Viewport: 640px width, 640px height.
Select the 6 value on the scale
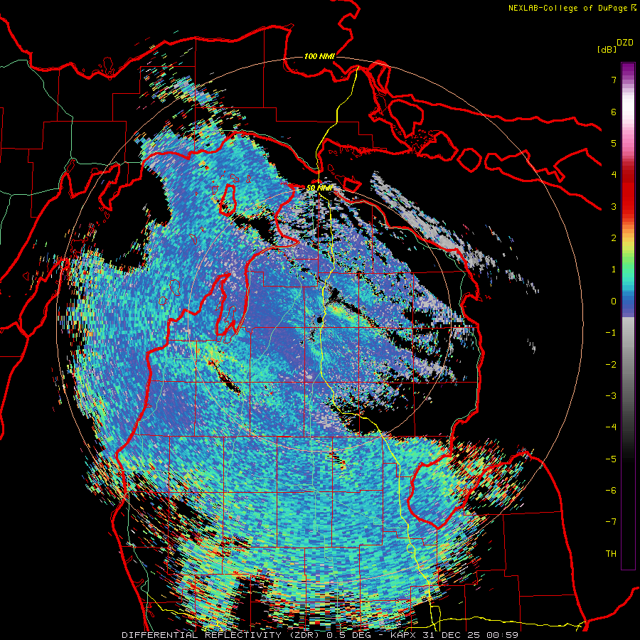tap(614, 112)
